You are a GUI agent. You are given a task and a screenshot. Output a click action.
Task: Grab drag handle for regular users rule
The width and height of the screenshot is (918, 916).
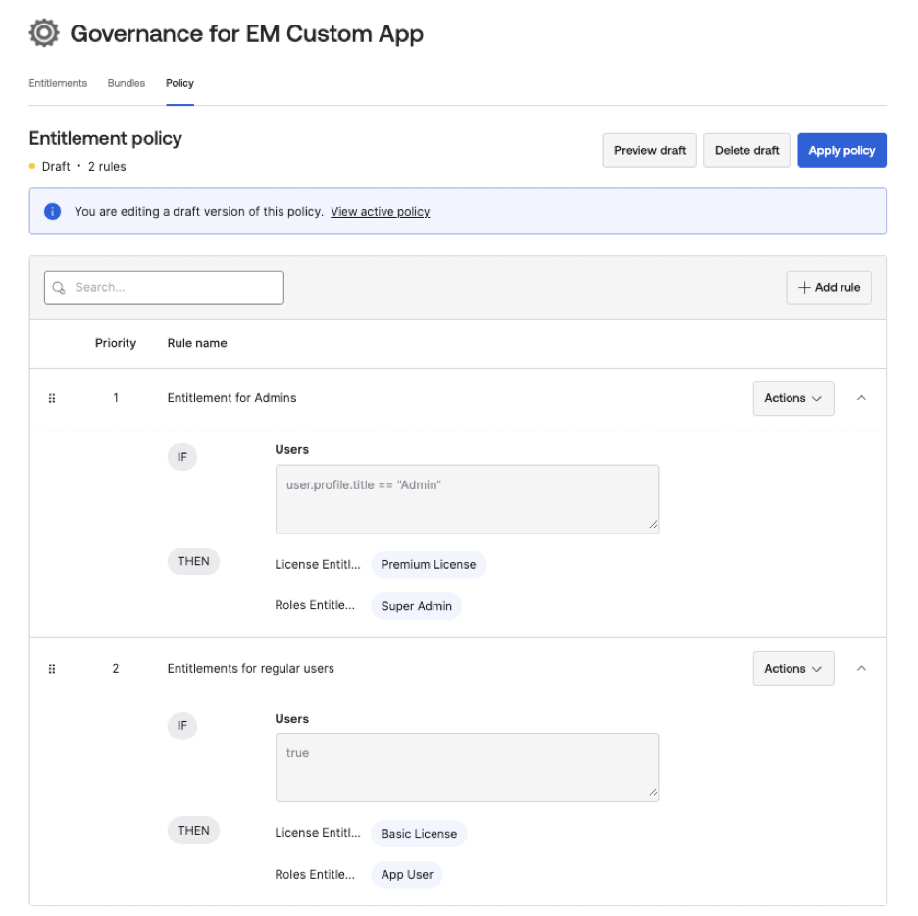click(x=52, y=669)
